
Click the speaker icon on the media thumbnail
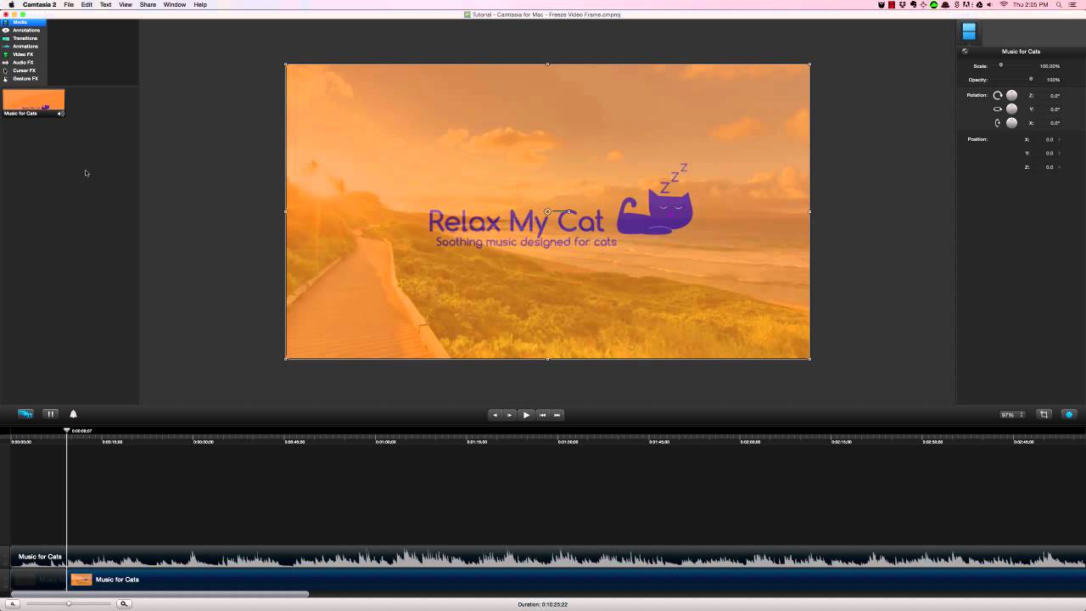[60, 114]
